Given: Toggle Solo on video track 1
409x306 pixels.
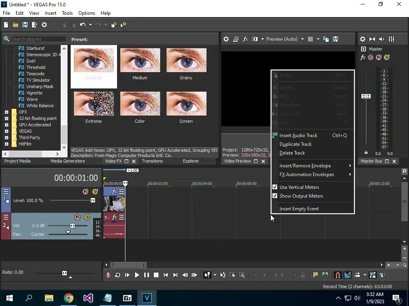Looking at the screenshot, I should click(95, 192).
